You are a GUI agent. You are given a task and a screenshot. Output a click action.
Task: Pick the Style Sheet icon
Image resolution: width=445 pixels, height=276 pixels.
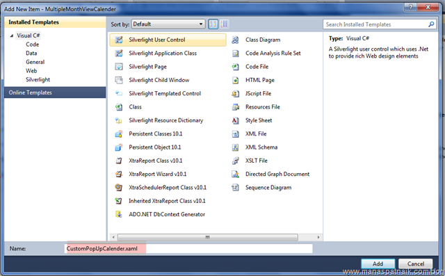(x=235, y=120)
